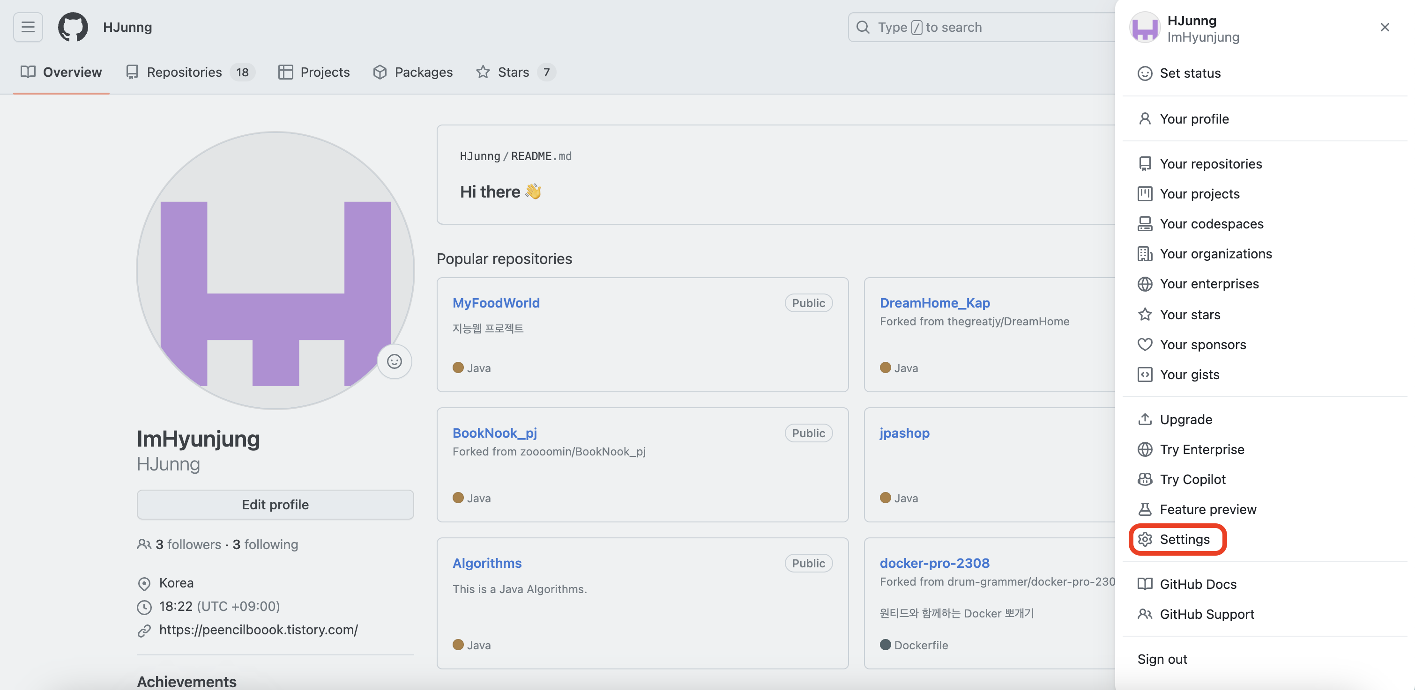Image resolution: width=1415 pixels, height=690 pixels.
Task: Switch to the Repositories tab
Action: click(x=184, y=72)
